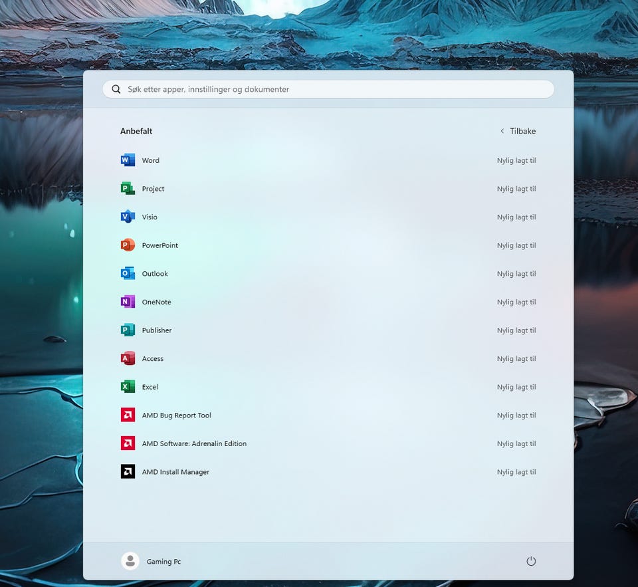Go back with the Tilbake button

pyautogui.click(x=518, y=131)
